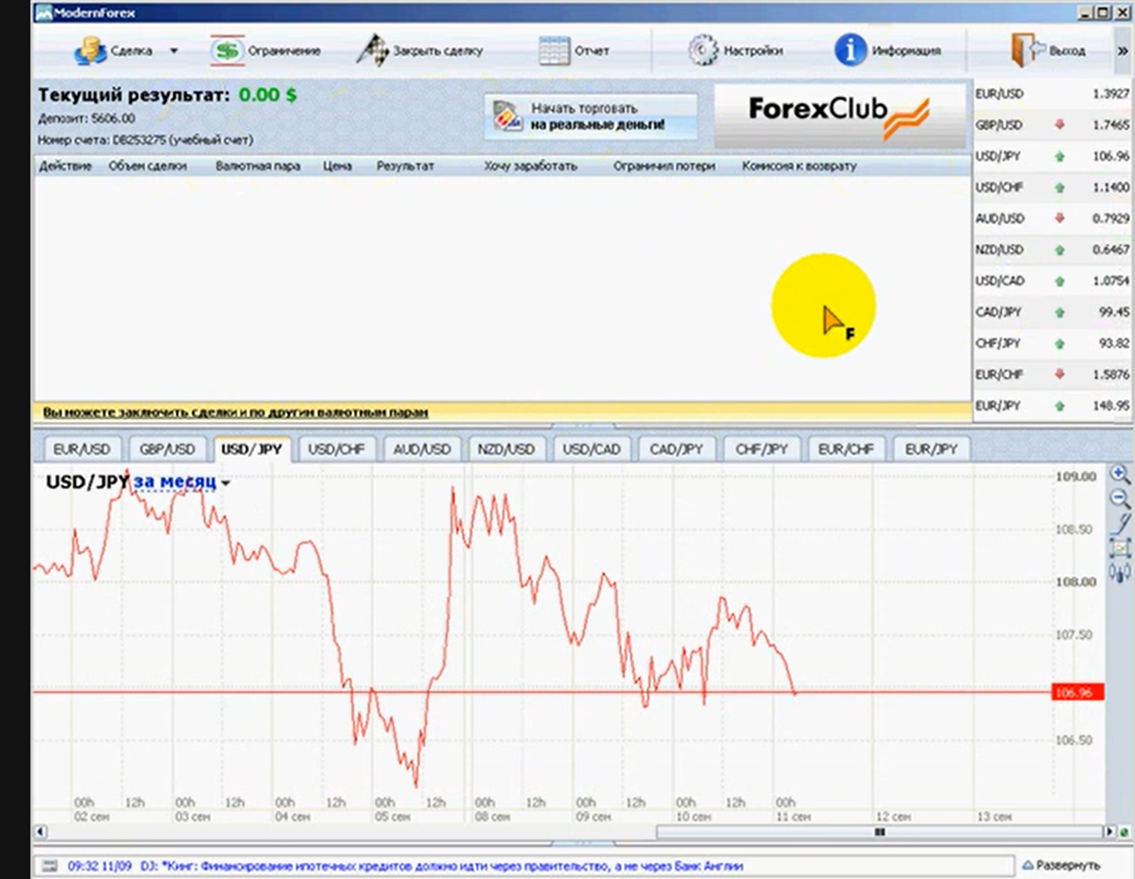Open the 'за месяц' period dropdown

click(x=181, y=482)
